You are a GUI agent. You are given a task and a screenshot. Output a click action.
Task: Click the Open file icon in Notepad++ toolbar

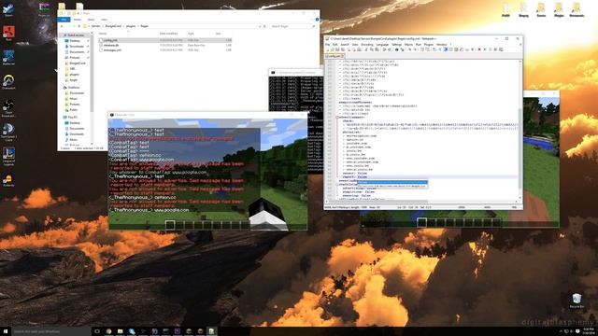click(333, 49)
